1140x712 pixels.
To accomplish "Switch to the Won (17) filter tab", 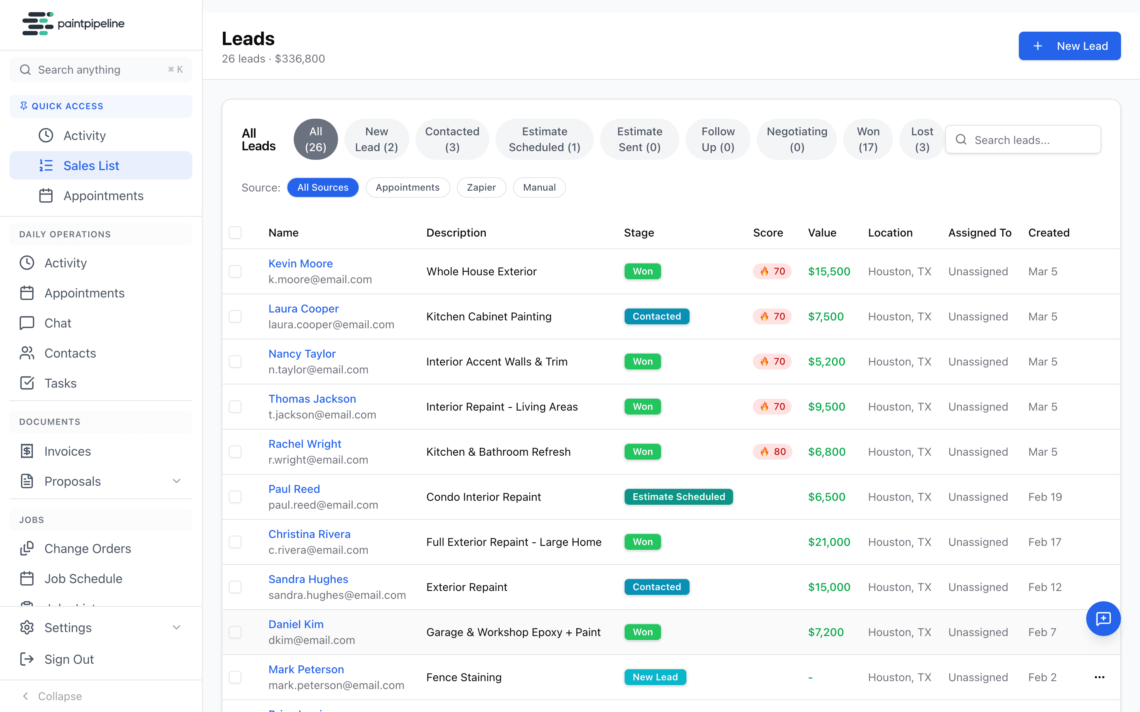I will click(x=867, y=139).
